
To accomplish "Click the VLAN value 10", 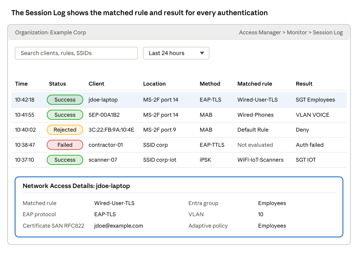I will click(x=261, y=214).
